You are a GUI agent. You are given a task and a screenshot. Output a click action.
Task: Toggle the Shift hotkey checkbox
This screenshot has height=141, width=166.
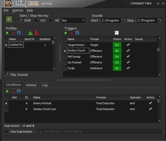pos(20,21)
